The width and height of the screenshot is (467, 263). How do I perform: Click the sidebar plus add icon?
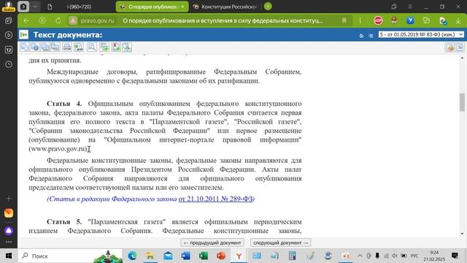point(9,198)
